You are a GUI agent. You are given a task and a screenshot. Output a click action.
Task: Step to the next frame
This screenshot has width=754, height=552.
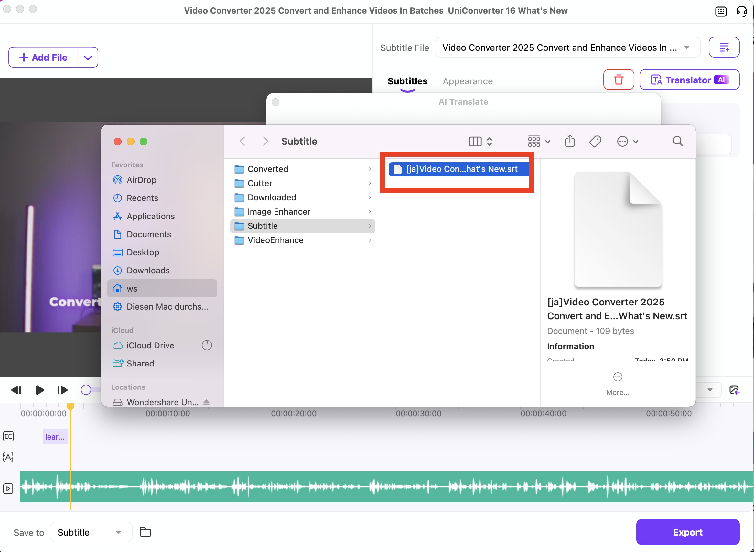click(x=62, y=390)
